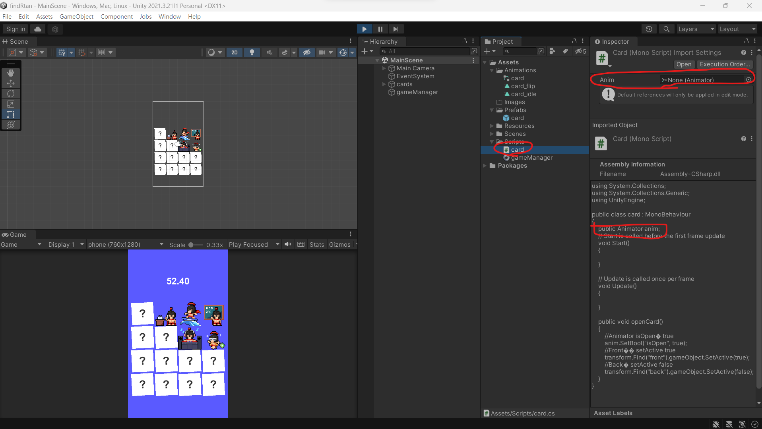The height and width of the screenshot is (429, 762).
Task: Click the rightmost status bar activity icon
Action: [755, 424]
